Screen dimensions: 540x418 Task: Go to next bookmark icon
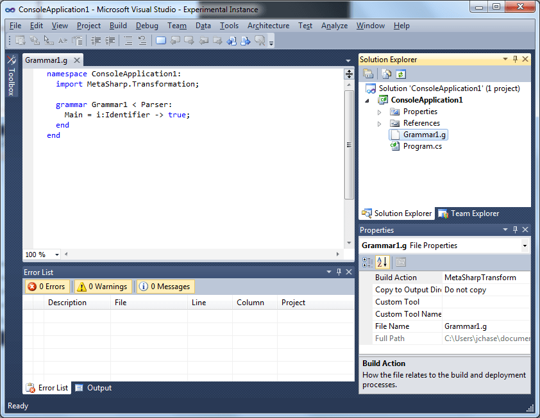[189, 40]
